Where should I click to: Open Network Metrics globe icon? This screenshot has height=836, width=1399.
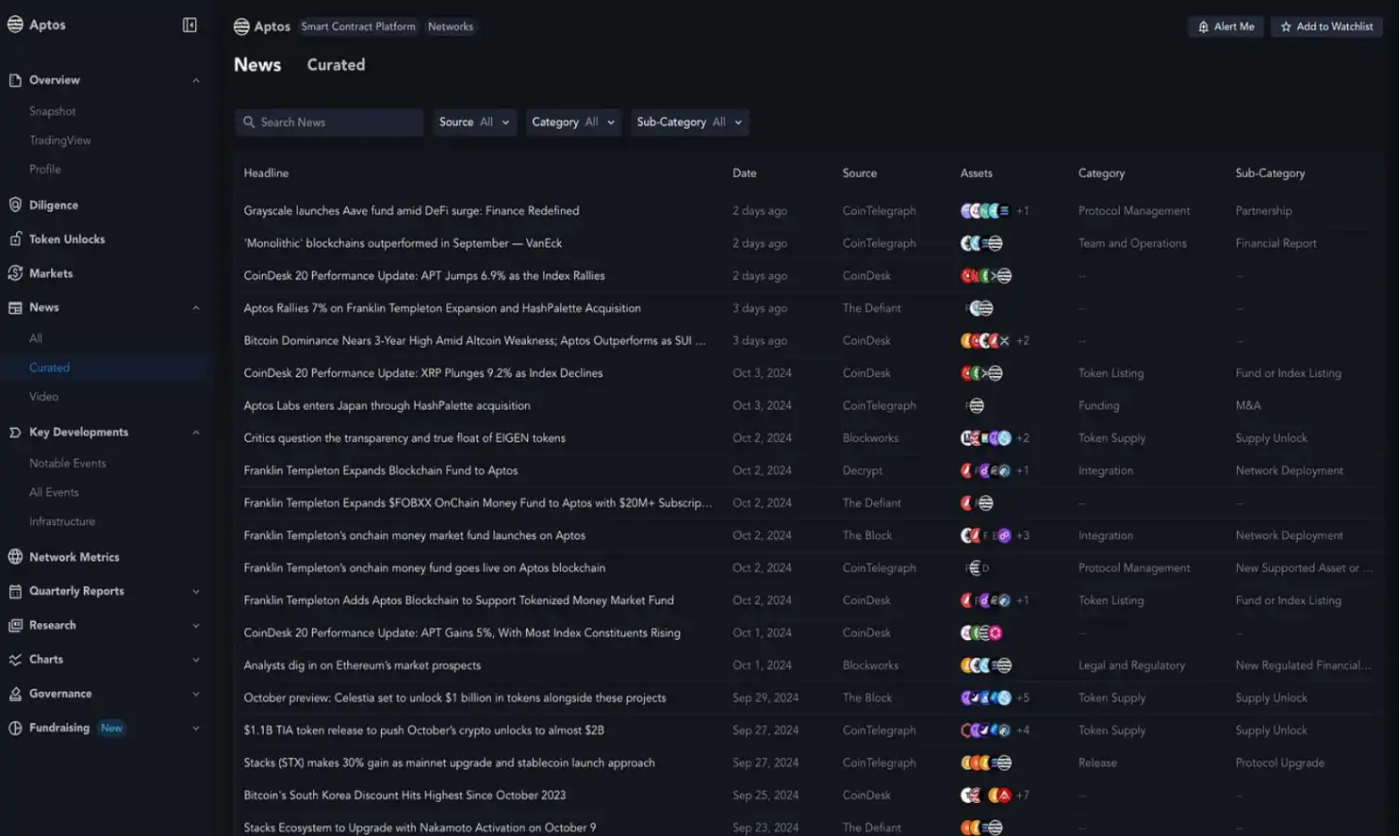[15, 557]
